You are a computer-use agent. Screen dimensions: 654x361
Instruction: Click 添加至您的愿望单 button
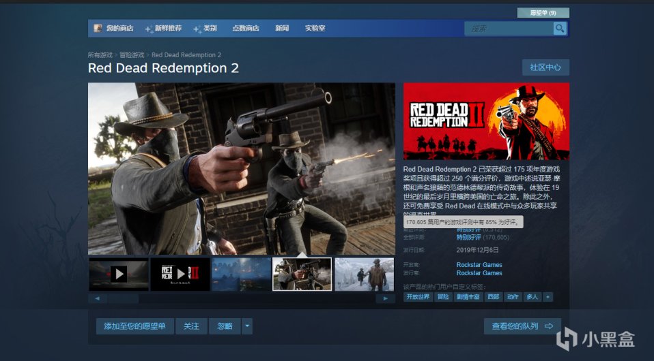134,326
